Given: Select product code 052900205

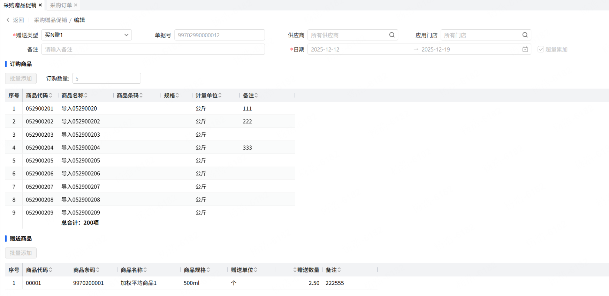Looking at the screenshot, I should pyautogui.click(x=40, y=160).
